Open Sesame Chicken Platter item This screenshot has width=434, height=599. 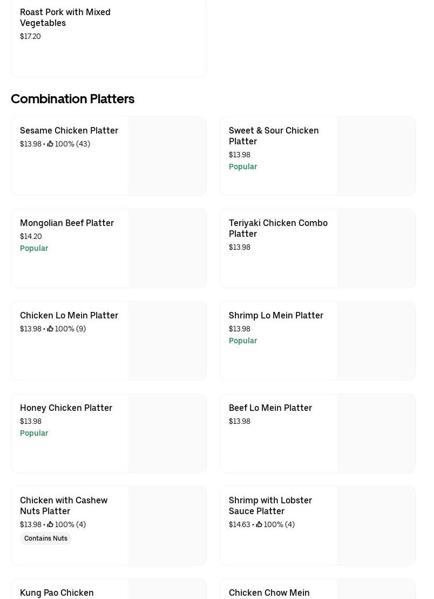(69, 130)
